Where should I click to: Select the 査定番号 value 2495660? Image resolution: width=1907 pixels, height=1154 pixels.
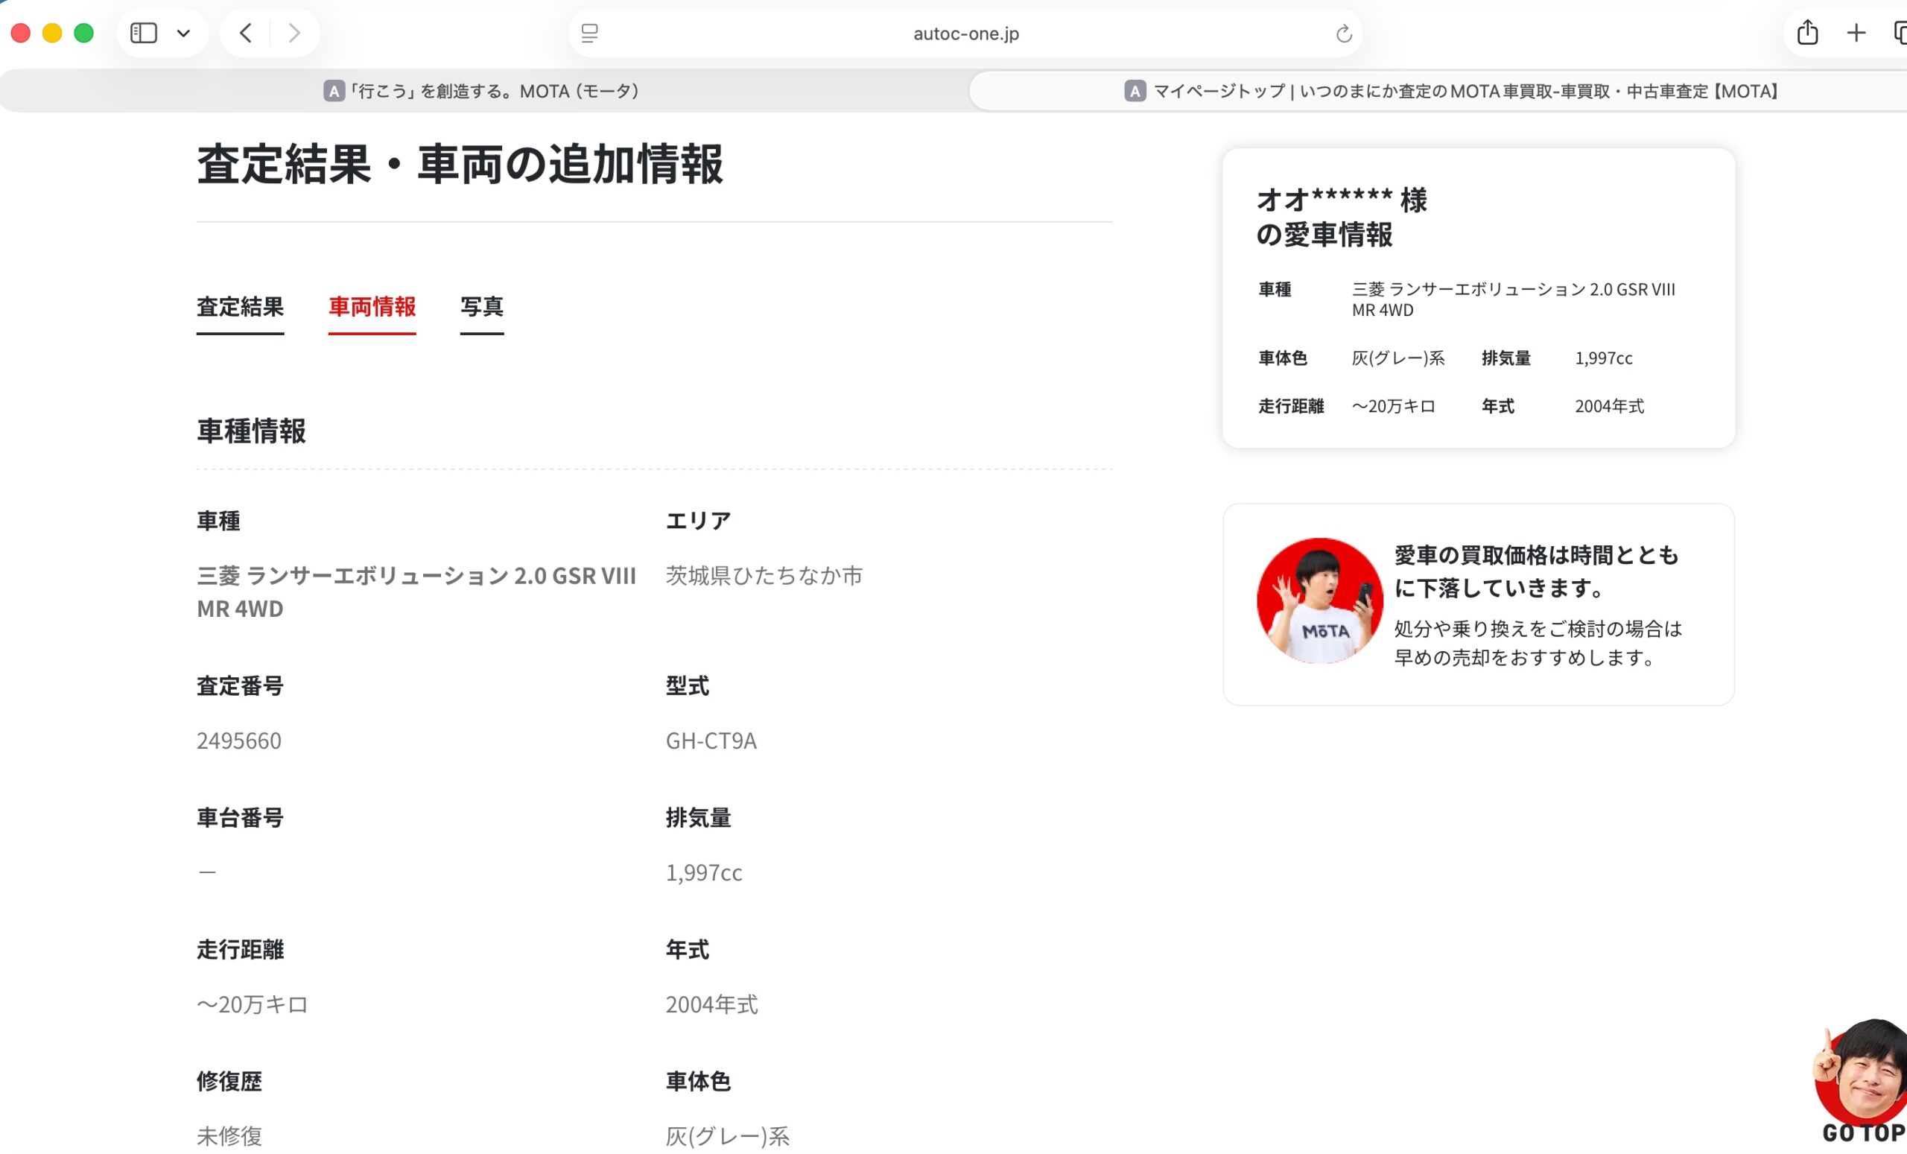tap(239, 741)
